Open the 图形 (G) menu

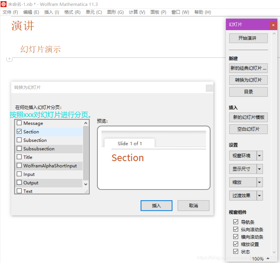(x=115, y=12)
